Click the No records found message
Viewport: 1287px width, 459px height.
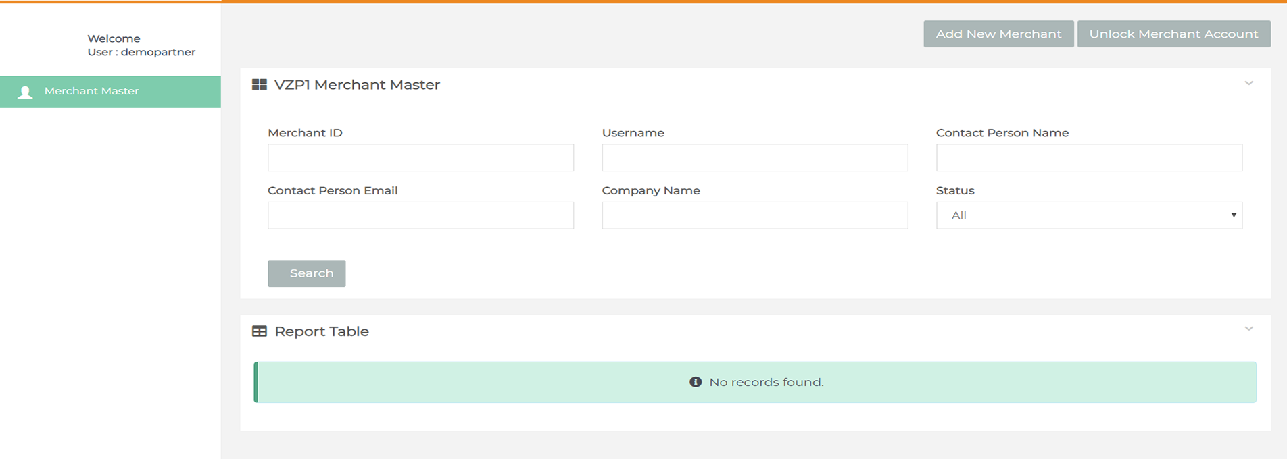(766, 382)
